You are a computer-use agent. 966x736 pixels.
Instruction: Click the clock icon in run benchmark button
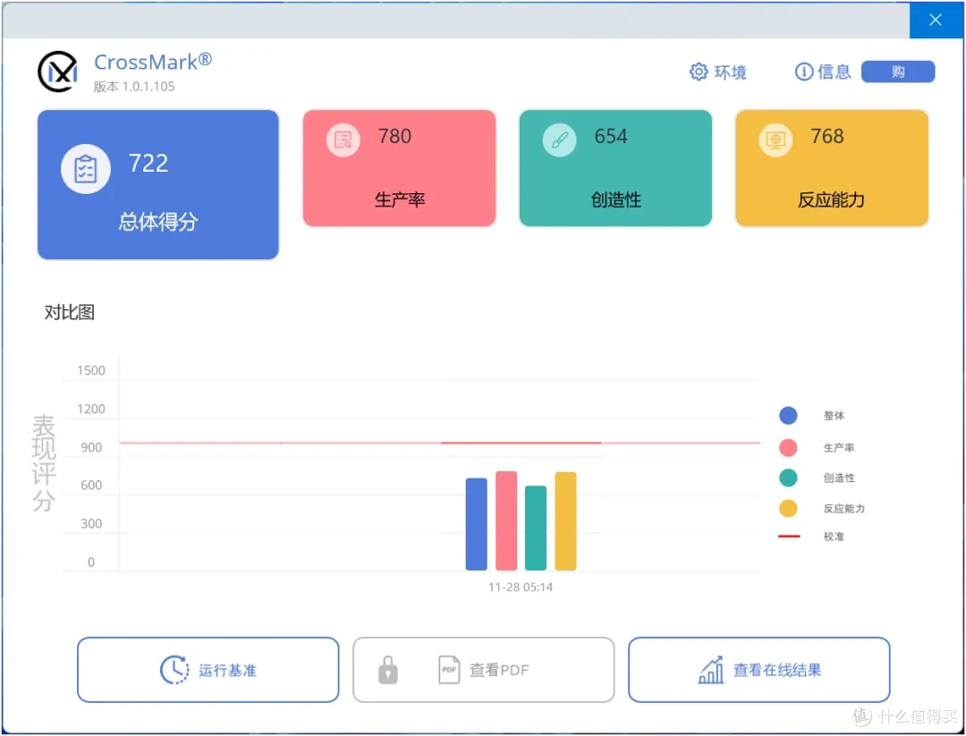[174, 670]
